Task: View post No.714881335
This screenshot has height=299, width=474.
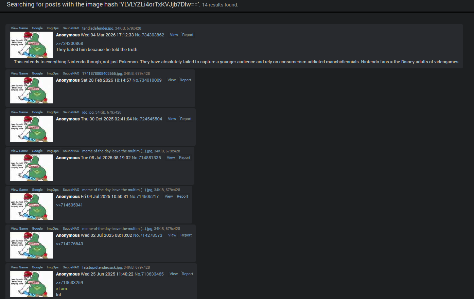Action: click(x=171, y=157)
